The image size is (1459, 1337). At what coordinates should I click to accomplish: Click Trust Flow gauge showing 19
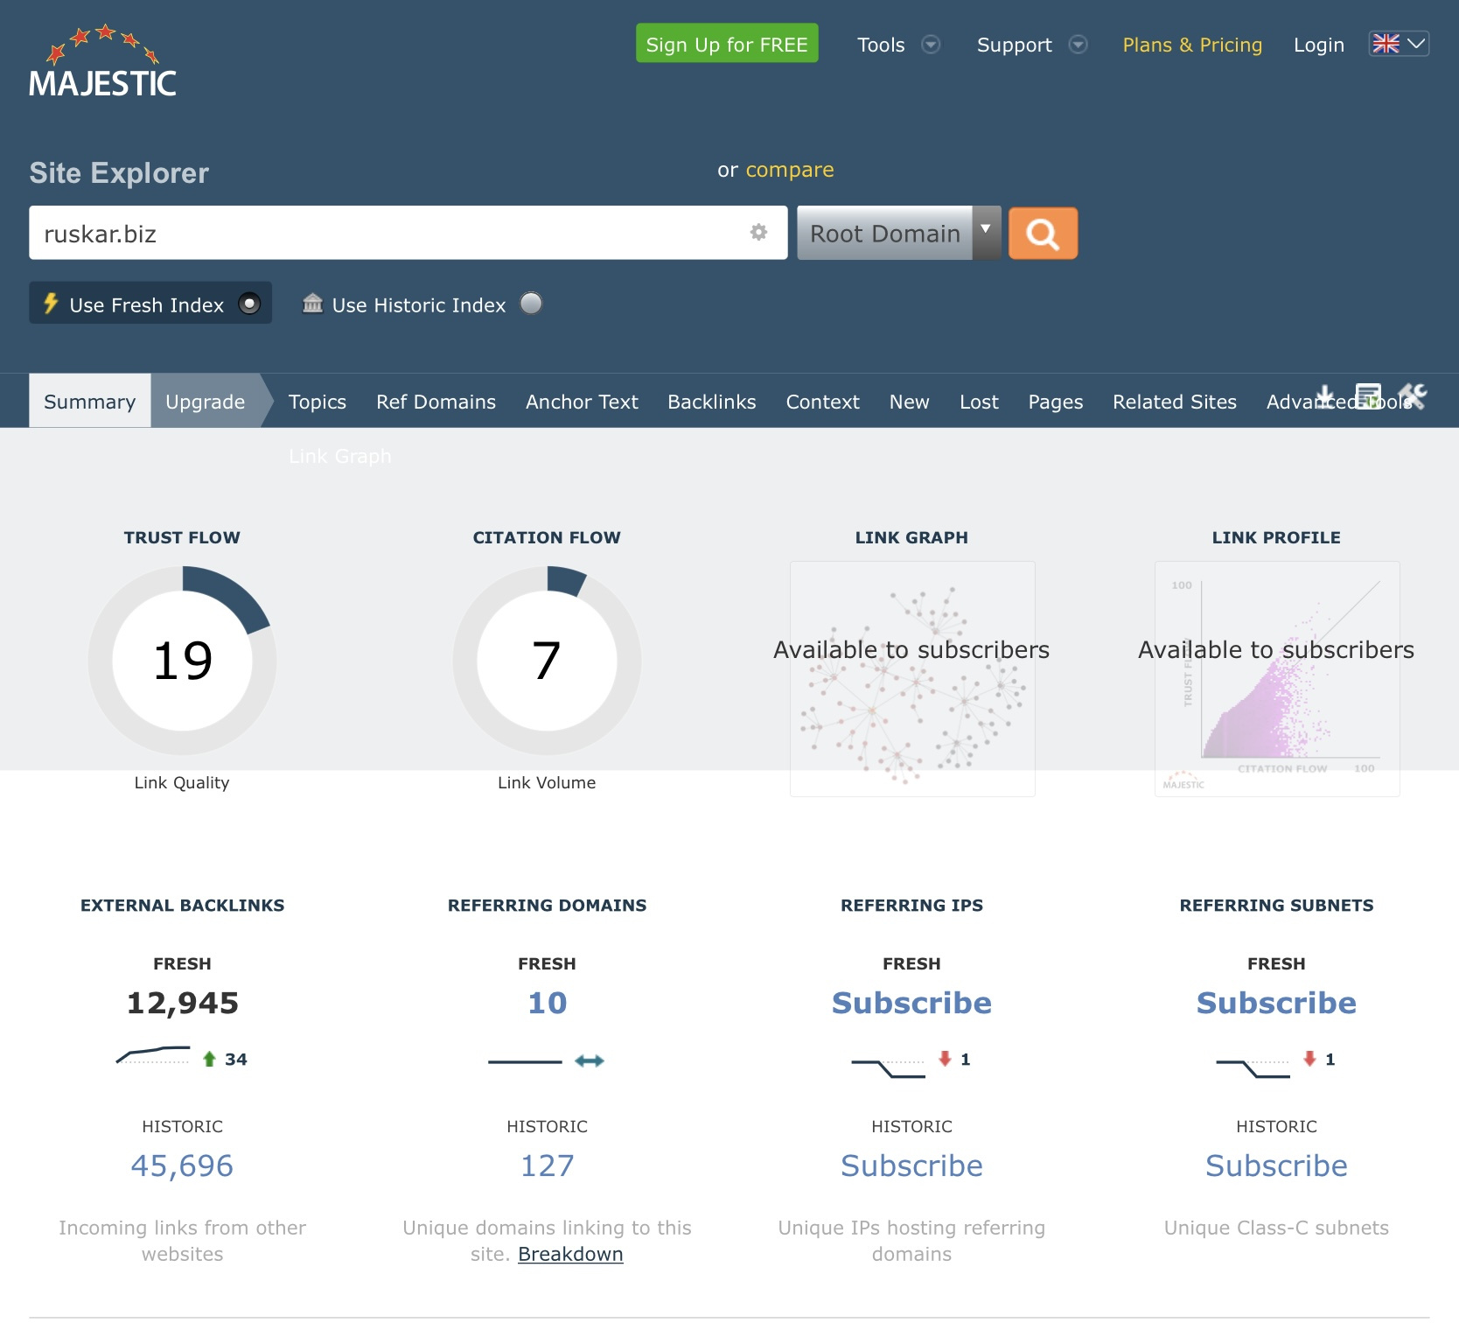click(x=182, y=661)
